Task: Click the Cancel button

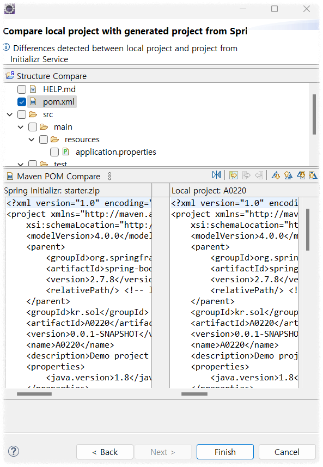Action: tap(287, 452)
